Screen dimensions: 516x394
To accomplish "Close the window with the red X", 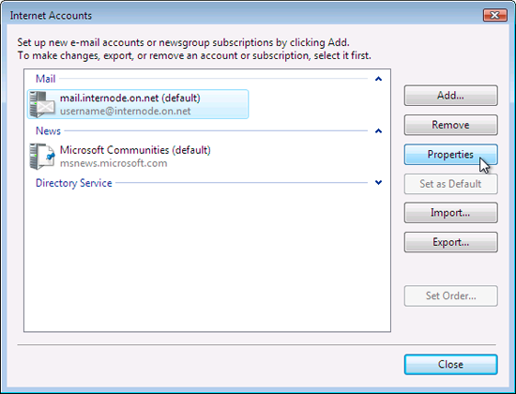I will coord(495,15).
